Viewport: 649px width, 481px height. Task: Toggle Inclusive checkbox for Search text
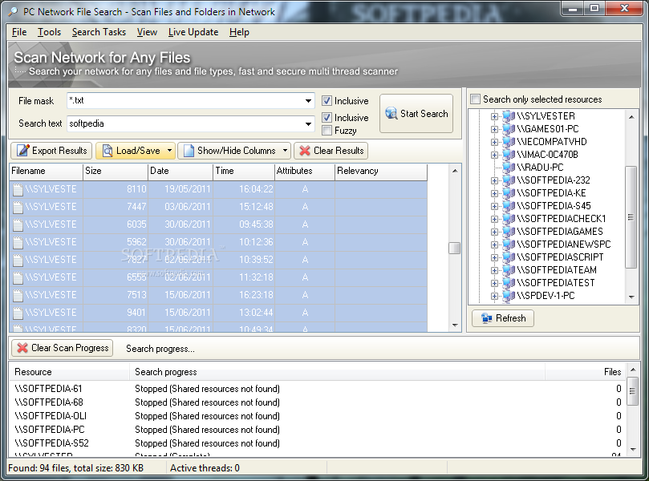coord(327,118)
